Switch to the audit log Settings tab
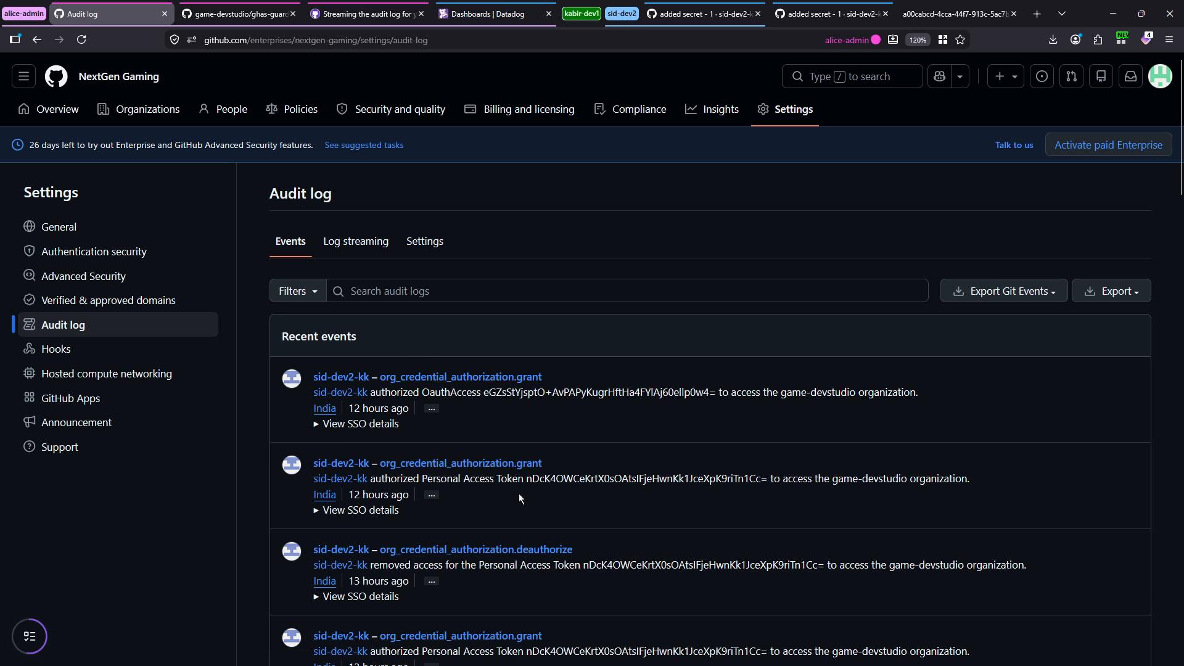 coord(425,241)
